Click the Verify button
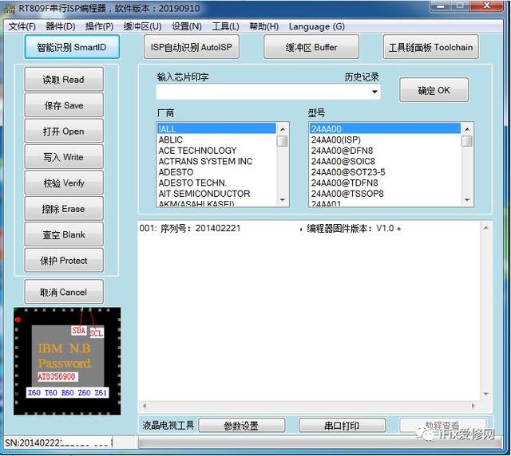This screenshot has height=456, width=511. 64,183
